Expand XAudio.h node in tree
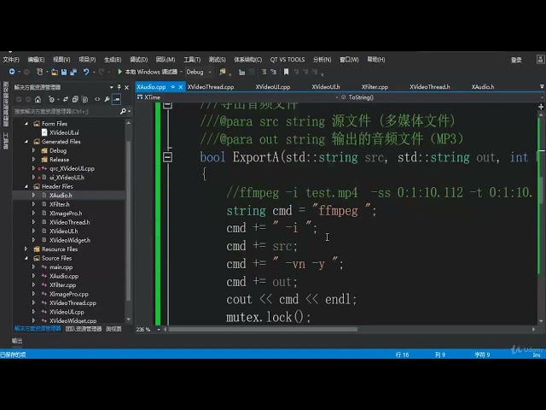The width and height of the screenshot is (546, 410). tap(34, 196)
